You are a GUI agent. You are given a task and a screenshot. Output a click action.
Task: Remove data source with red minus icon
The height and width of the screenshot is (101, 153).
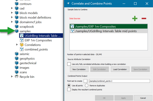(x=144, y=18)
